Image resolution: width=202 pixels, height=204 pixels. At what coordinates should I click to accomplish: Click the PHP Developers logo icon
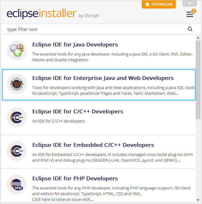coord(17,184)
